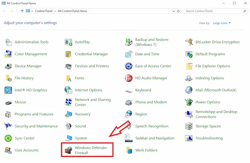Expand the address bar history dropdown arrow
Viewport: 250px width, 163px height.
point(174,11)
